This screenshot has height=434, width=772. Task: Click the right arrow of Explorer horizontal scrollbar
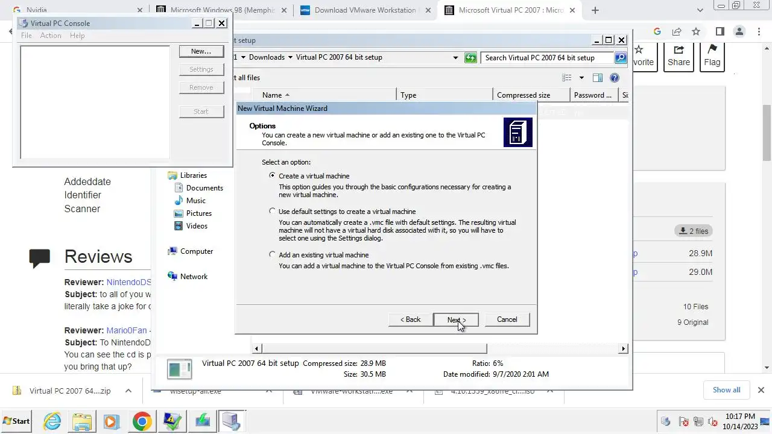point(623,348)
